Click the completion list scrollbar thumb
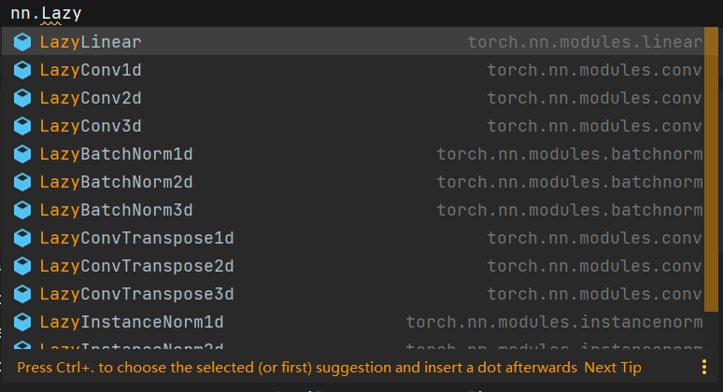The height and width of the screenshot is (392, 723). point(711,170)
